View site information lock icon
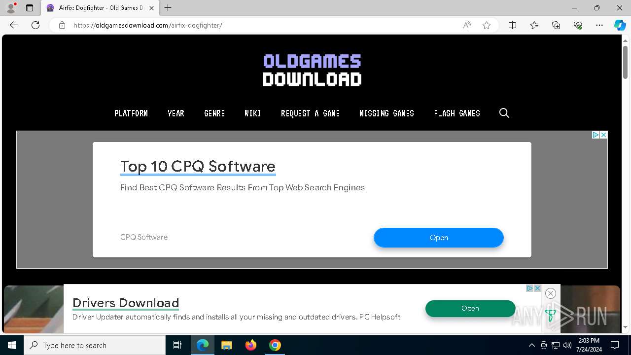631x355 pixels. click(x=62, y=25)
